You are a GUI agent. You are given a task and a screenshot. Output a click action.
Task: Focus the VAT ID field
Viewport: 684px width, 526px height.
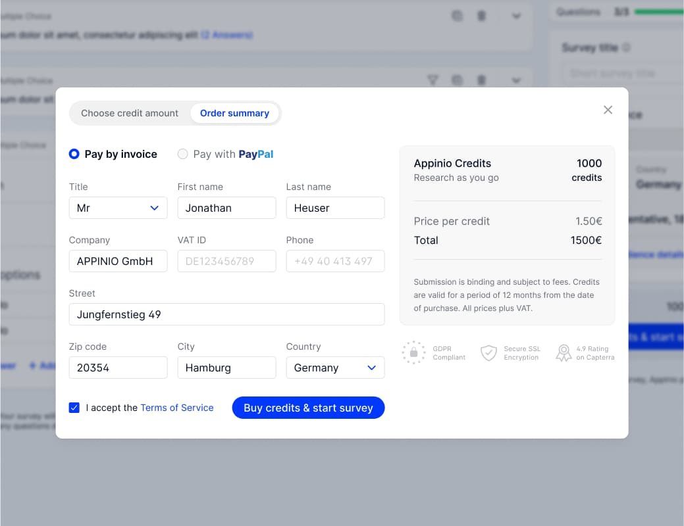coord(227,261)
